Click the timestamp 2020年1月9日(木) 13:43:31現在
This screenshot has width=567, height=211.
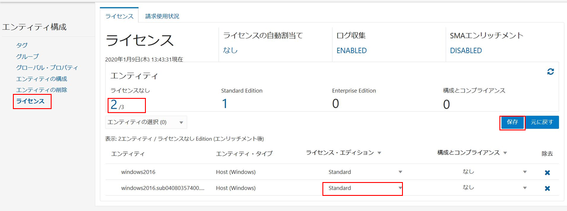[144, 59]
